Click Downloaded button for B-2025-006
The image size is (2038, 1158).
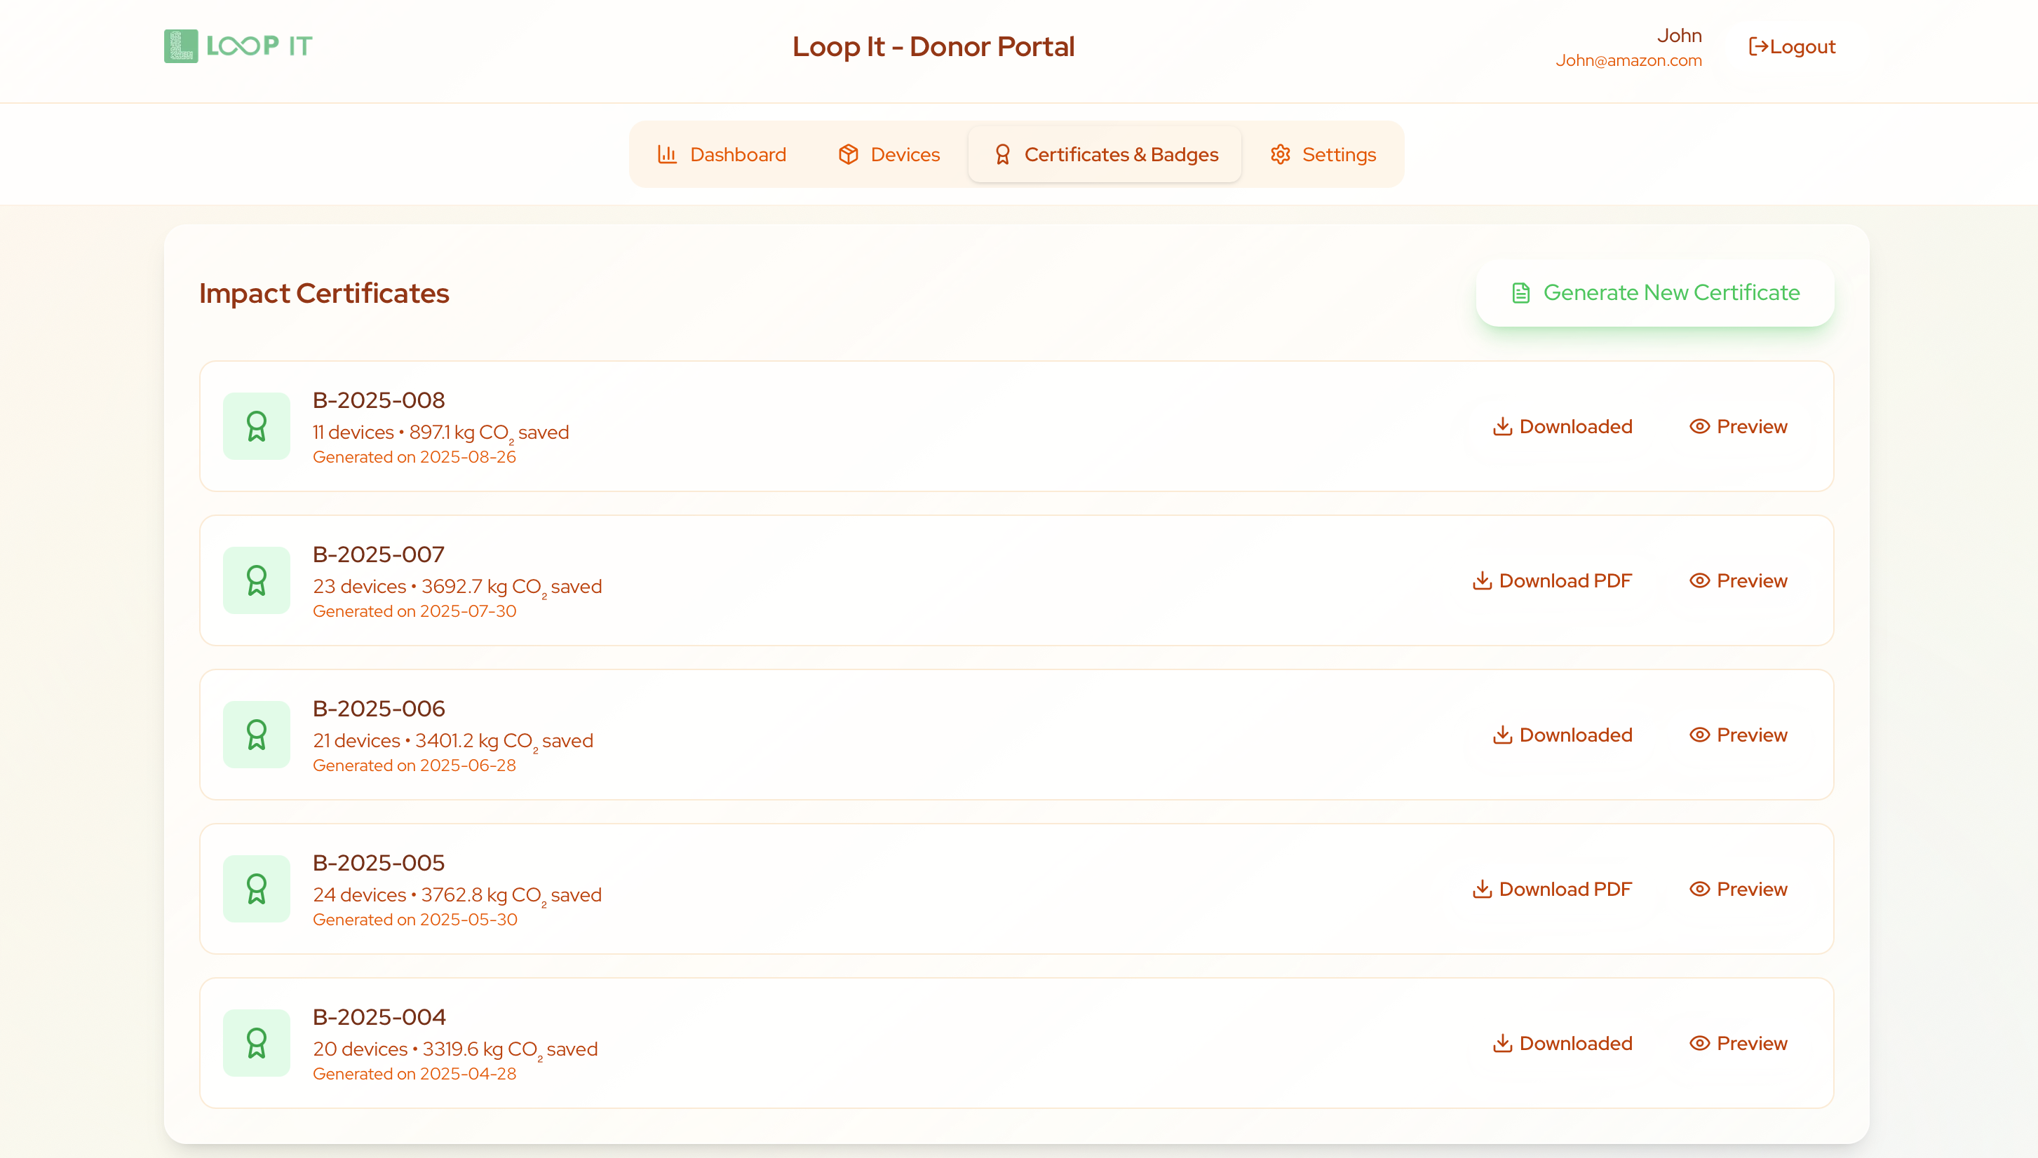point(1563,735)
